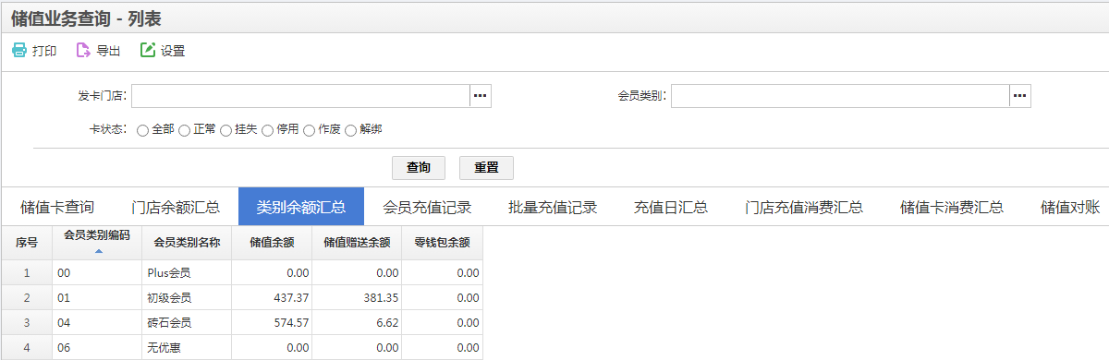Viewport: 1109px width, 360px height.
Task: Select the 解绑 radio option
Action: click(350, 130)
